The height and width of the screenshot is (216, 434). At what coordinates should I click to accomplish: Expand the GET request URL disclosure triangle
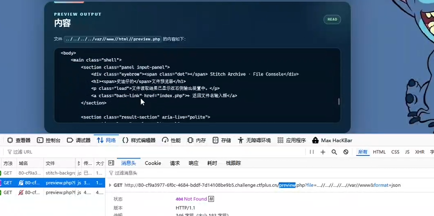(x=110, y=185)
